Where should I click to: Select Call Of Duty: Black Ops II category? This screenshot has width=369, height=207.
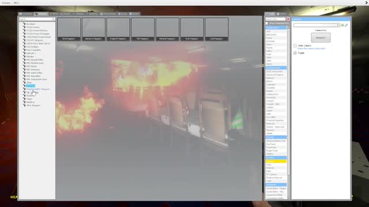tap(38, 44)
